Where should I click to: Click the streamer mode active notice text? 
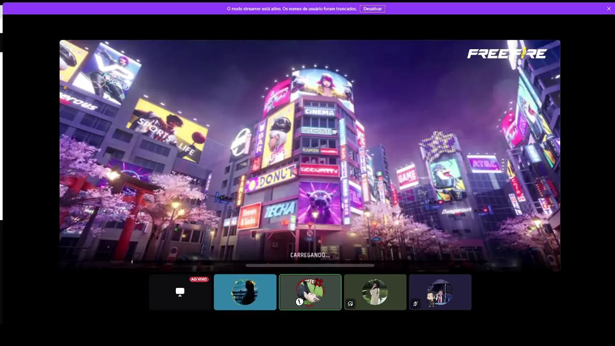point(292,9)
